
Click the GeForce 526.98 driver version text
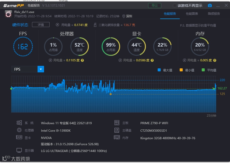pos(70,144)
